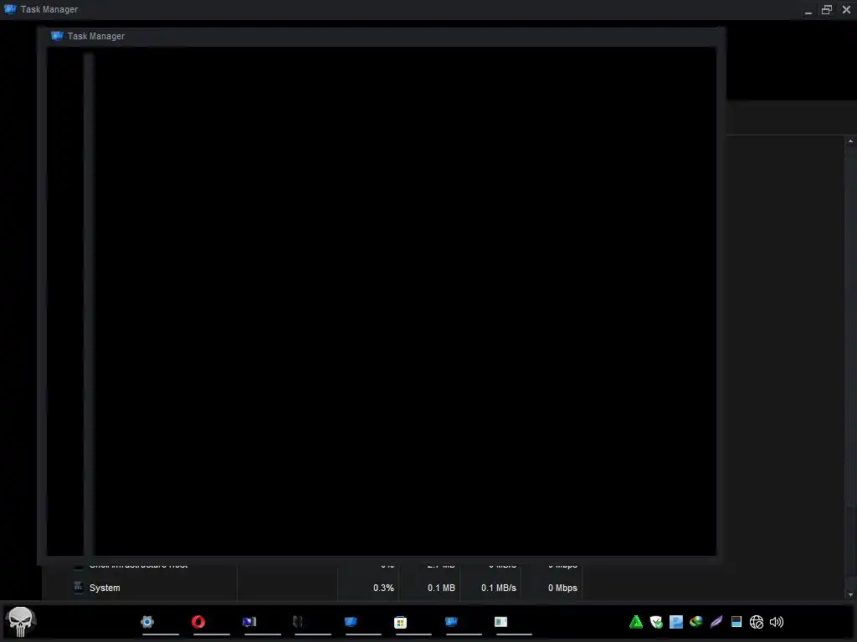Click the blue square tray icon

676,622
